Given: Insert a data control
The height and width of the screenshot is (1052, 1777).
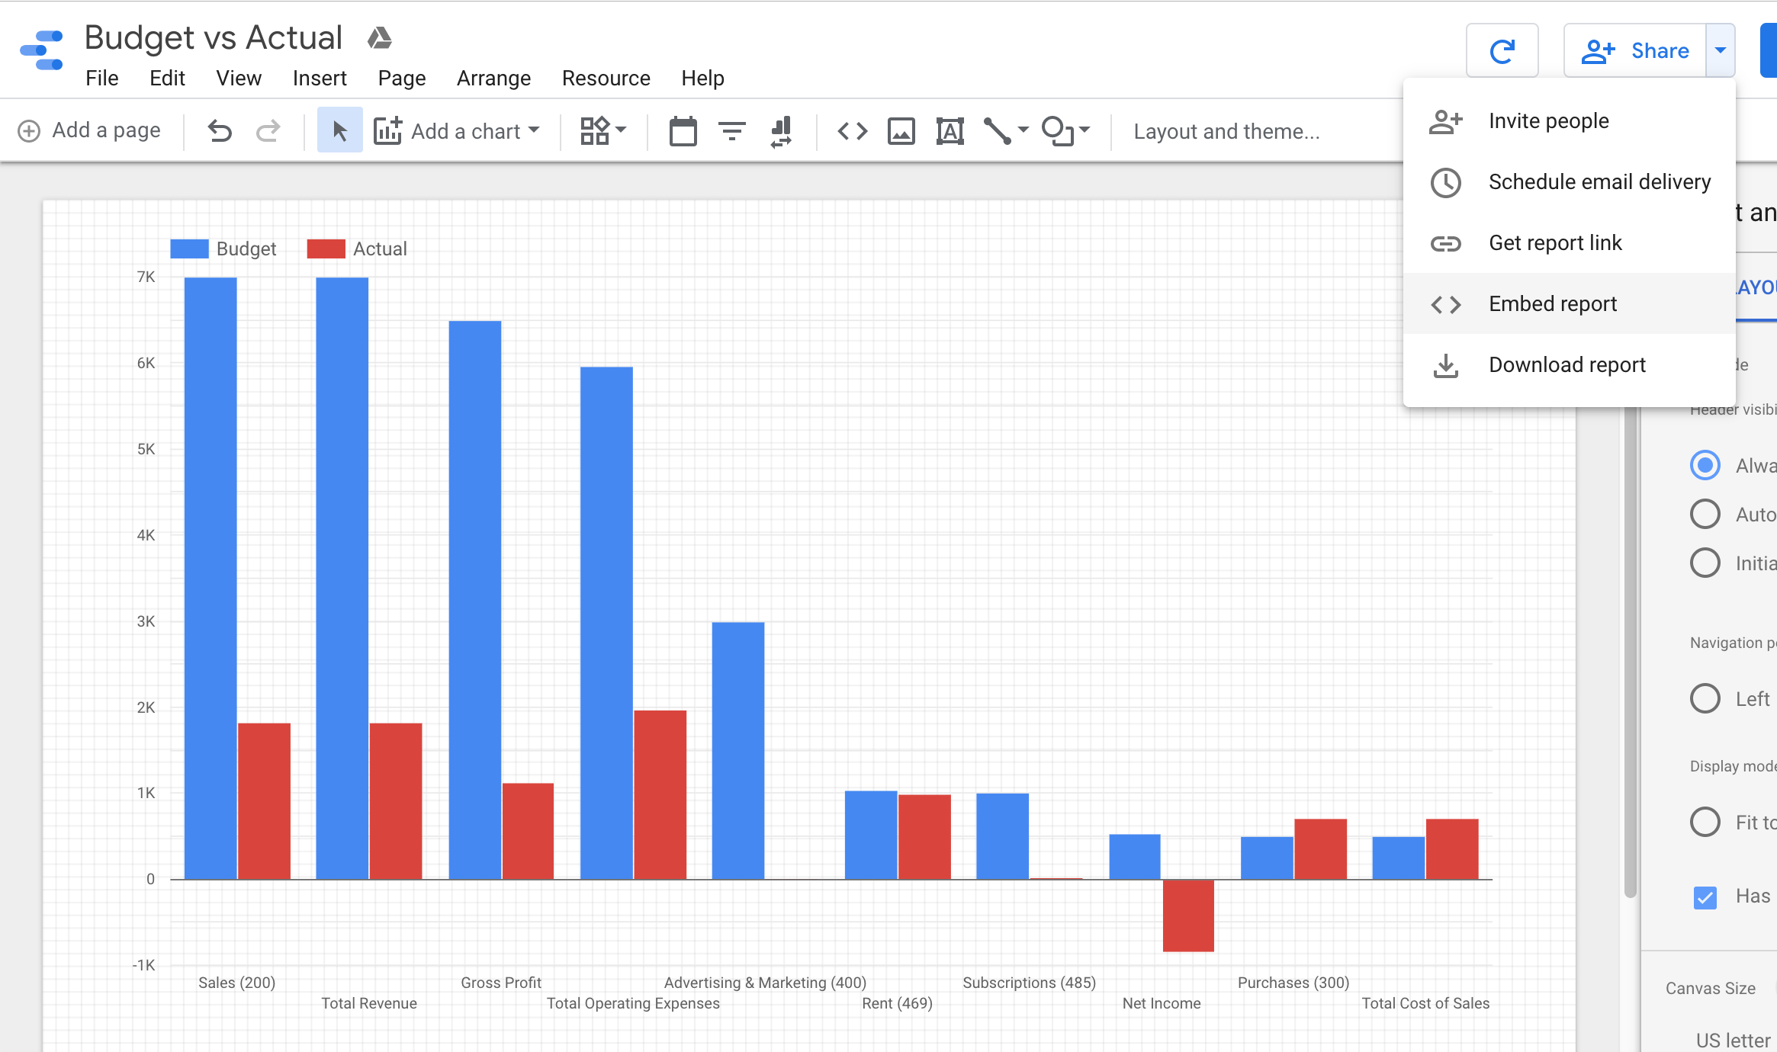Looking at the screenshot, I should pos(781,131).
